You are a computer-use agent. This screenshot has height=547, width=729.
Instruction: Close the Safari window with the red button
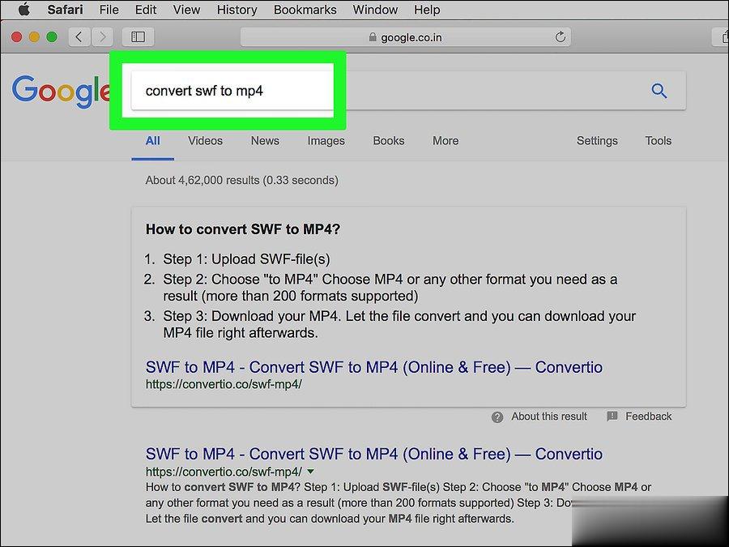click(17, 36)
